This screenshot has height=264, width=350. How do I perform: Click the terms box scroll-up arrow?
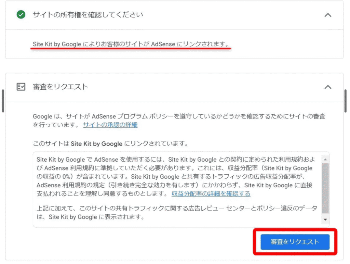tap(325, 160)
